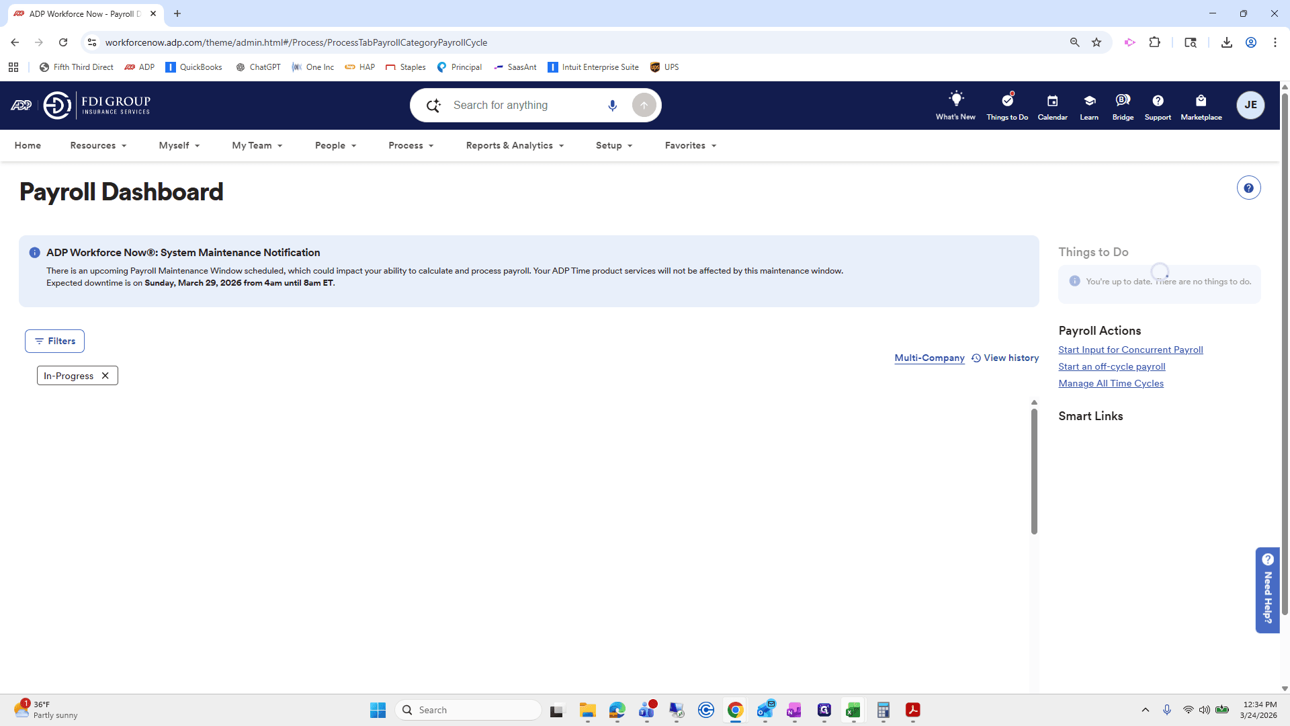The image size is (1290, 726).
Task: Click the JE user avatar
Action: (x=1250, y=105)
